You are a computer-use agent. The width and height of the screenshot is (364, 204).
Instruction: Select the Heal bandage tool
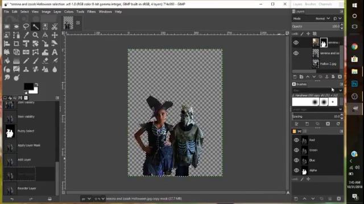point(35,69)
